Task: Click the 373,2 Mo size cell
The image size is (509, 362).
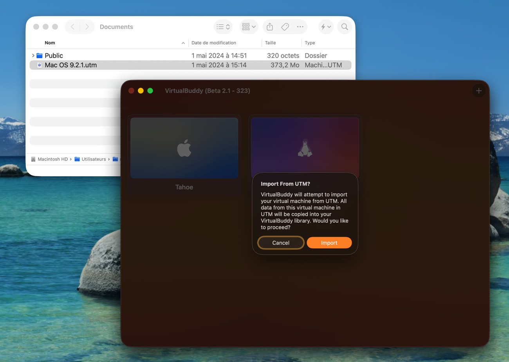Action: pyautogui.click(x=285, y=65)
